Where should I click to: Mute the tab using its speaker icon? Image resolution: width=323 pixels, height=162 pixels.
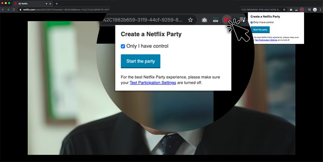click(x=47, y=4)
